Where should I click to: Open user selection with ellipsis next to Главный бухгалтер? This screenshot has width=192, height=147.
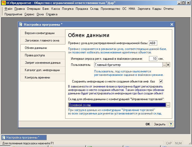165,65
